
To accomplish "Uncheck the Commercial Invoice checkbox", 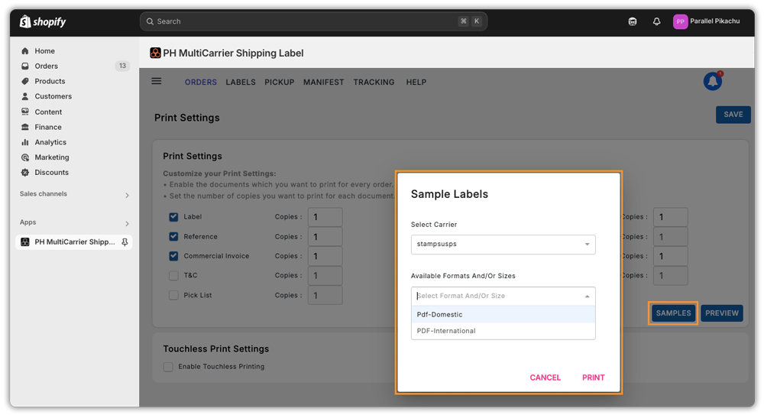I will (x=173, y=255).
